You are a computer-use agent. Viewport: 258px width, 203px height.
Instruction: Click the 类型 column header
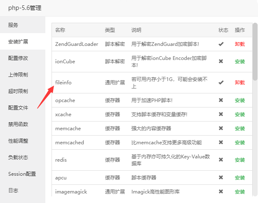(x=110, y=30)
